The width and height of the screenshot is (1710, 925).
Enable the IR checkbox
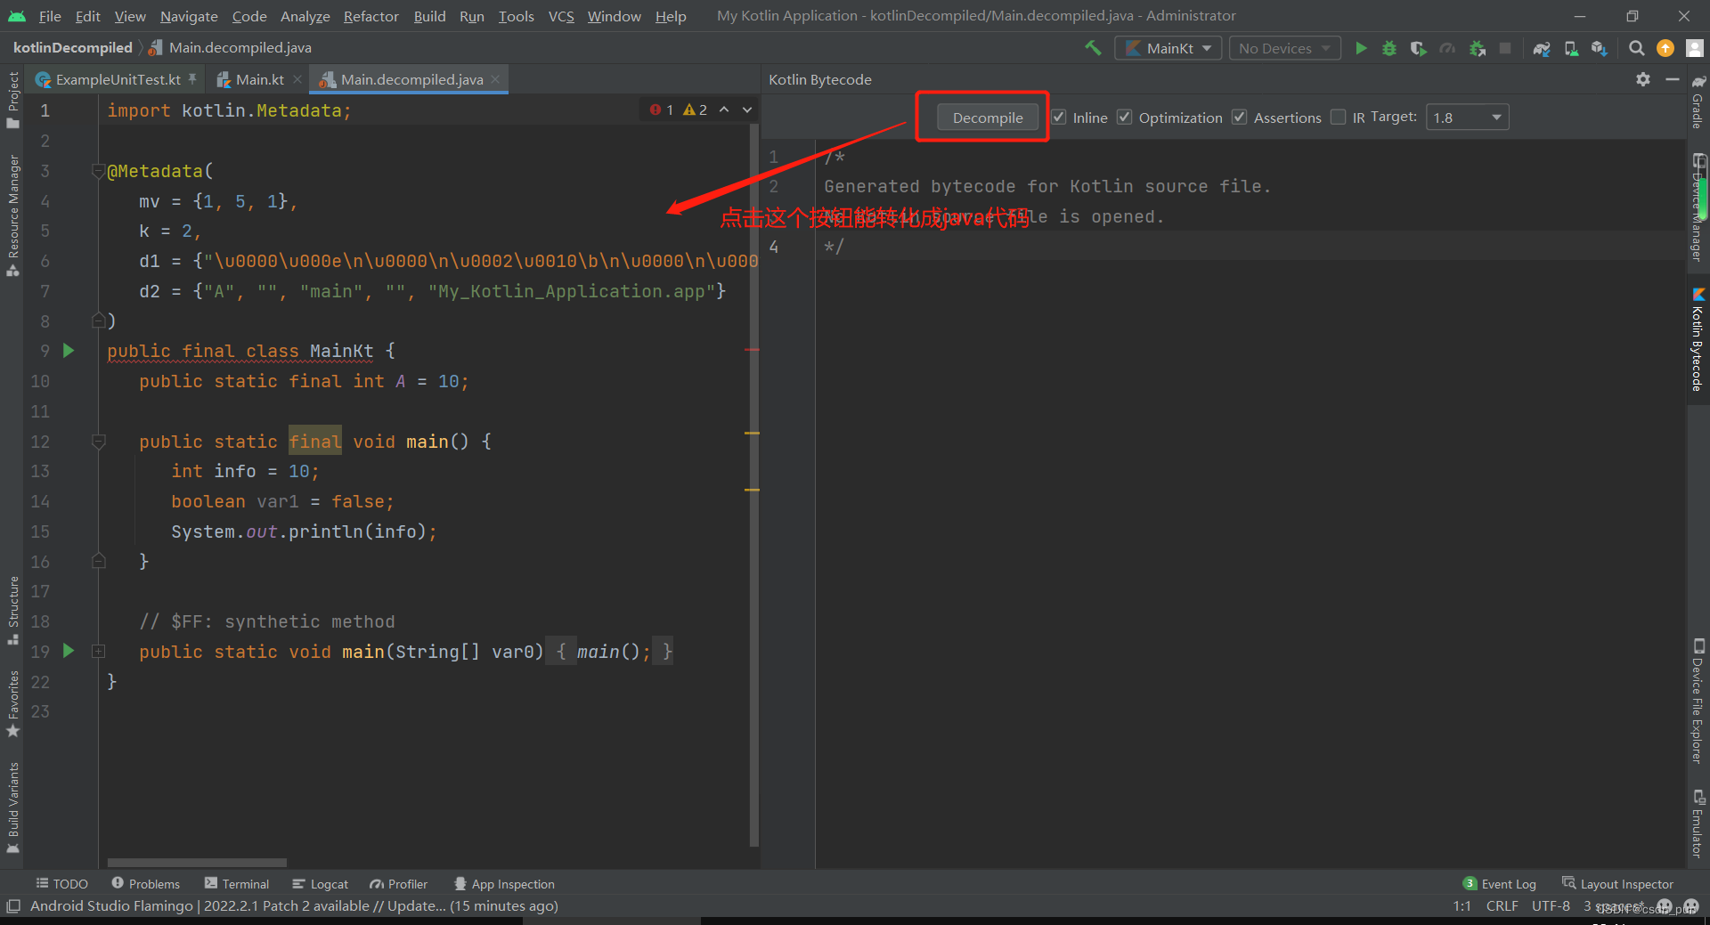point(1338,117)
